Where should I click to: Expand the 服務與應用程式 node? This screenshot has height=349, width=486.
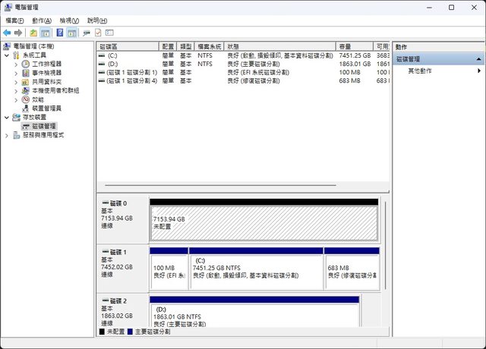(x=7, y=135)
